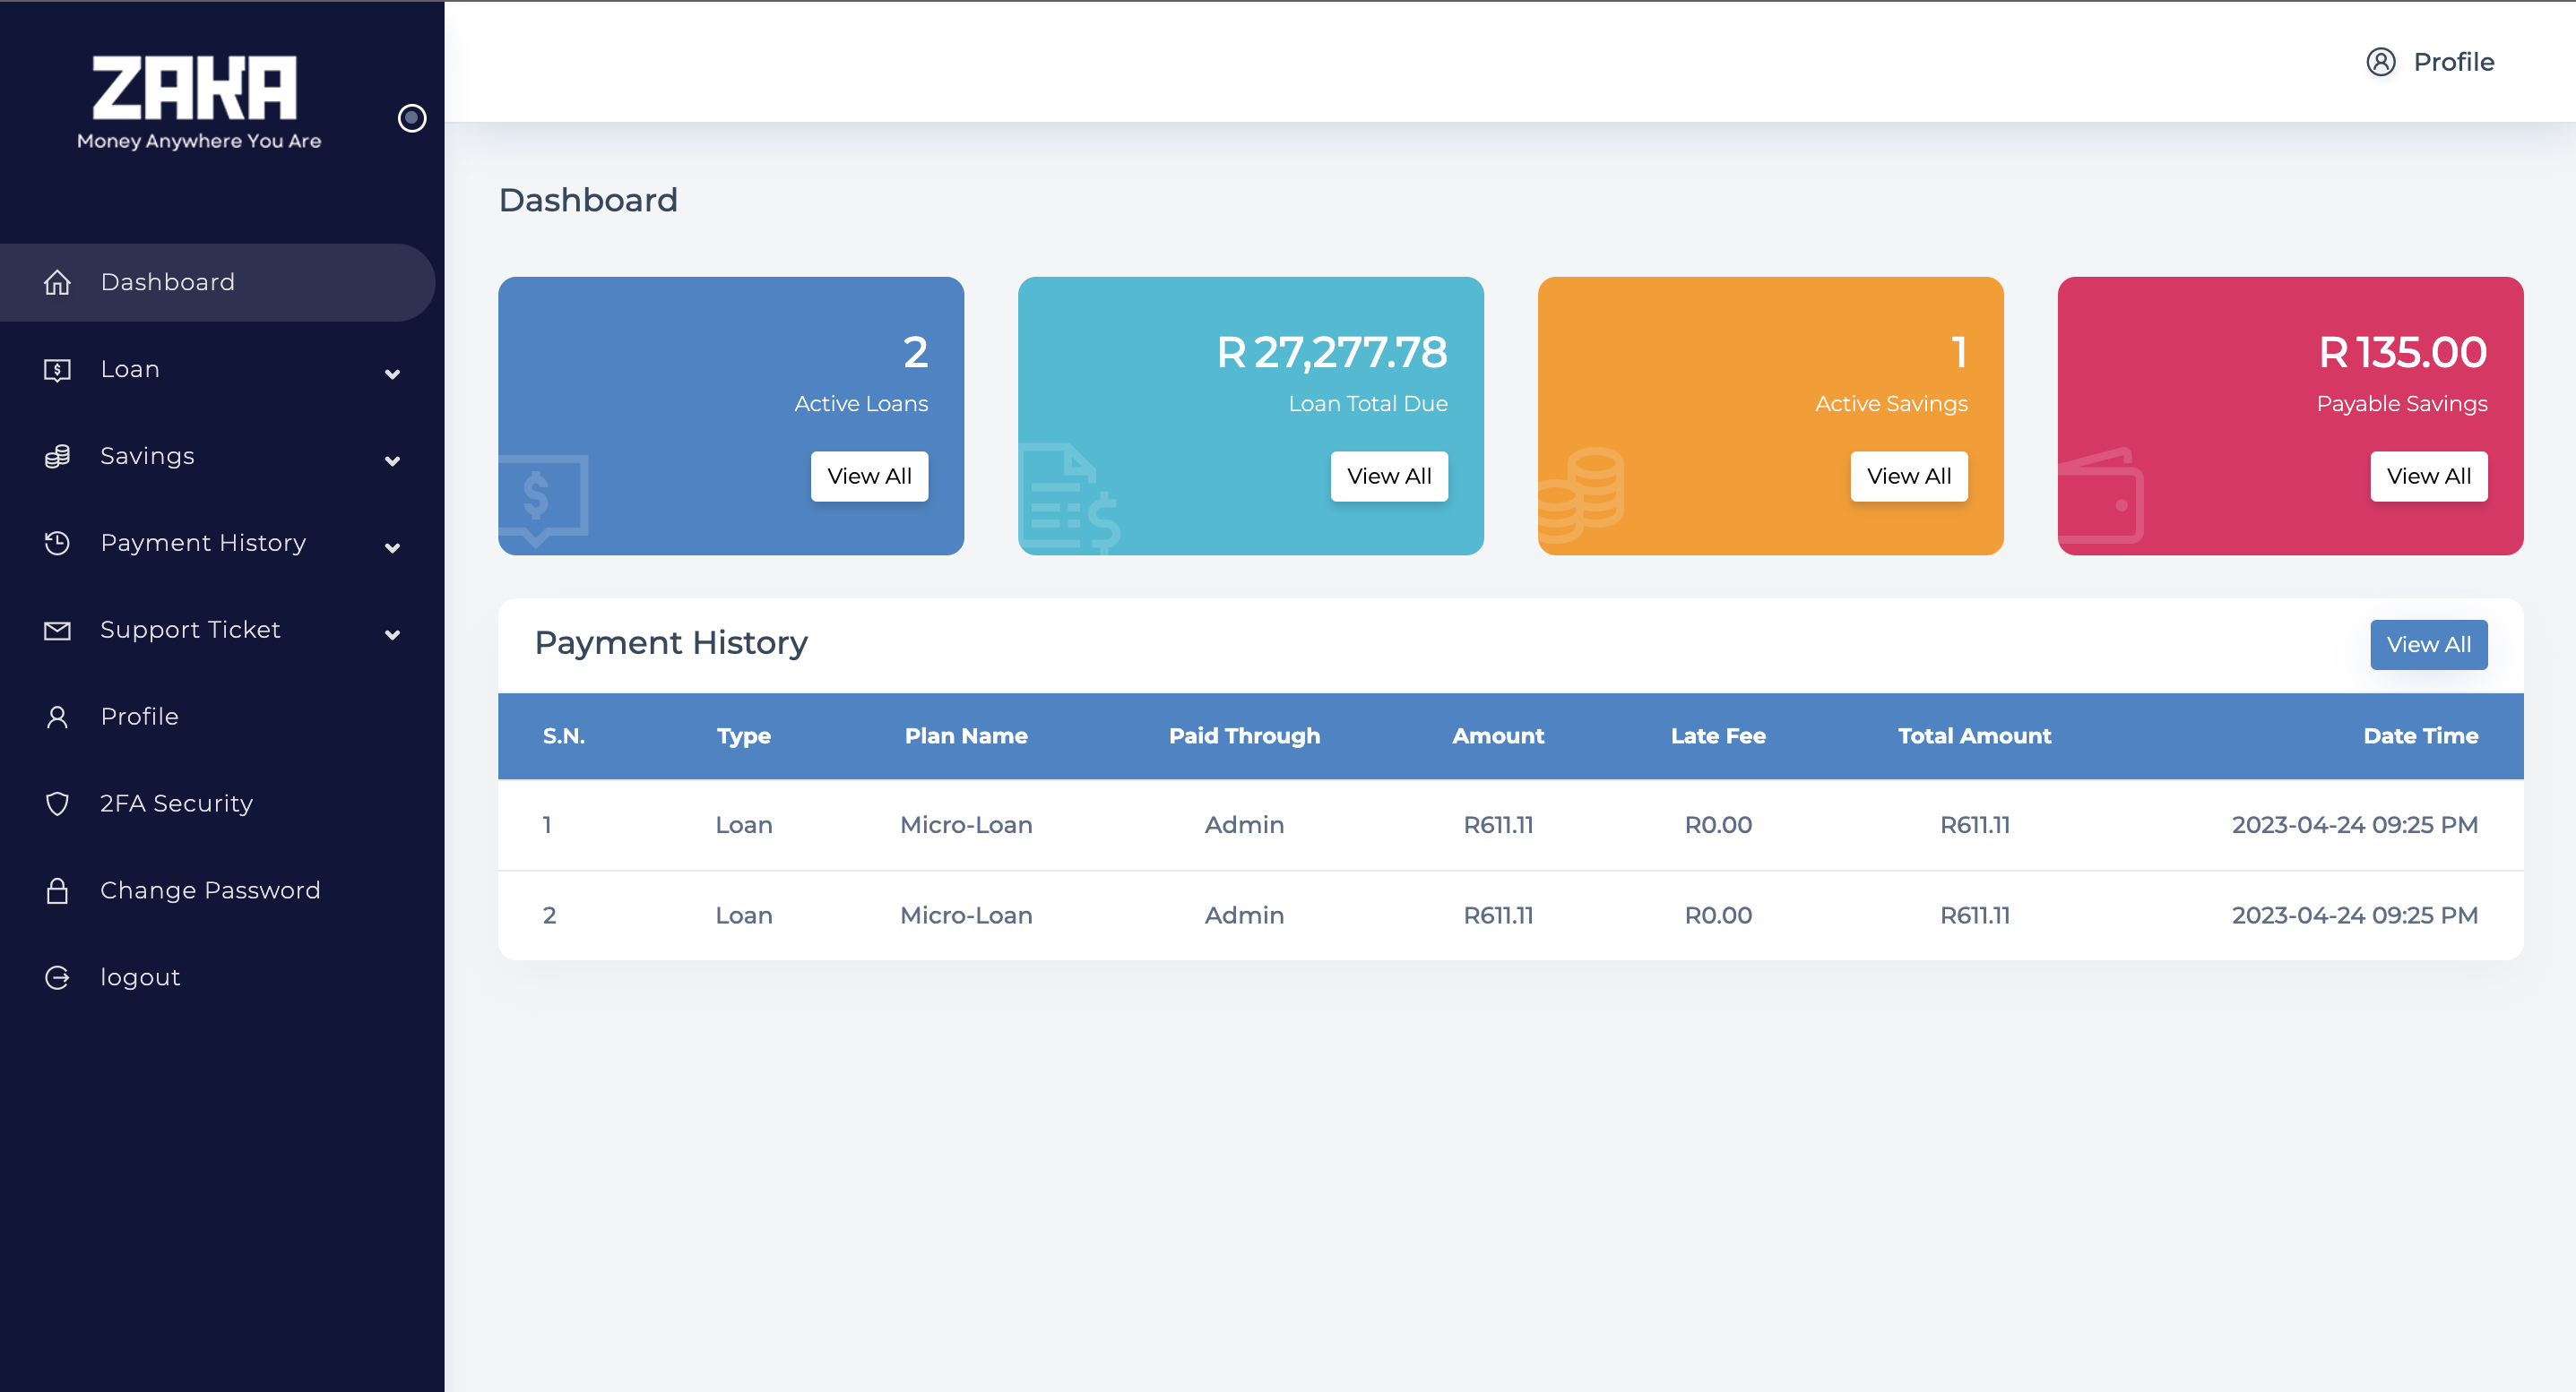Image resolution: width=2576 pixels, height=1392 pixels.
Task: Expand the Loan submenu chevron
Action: [x=393, y=374]
